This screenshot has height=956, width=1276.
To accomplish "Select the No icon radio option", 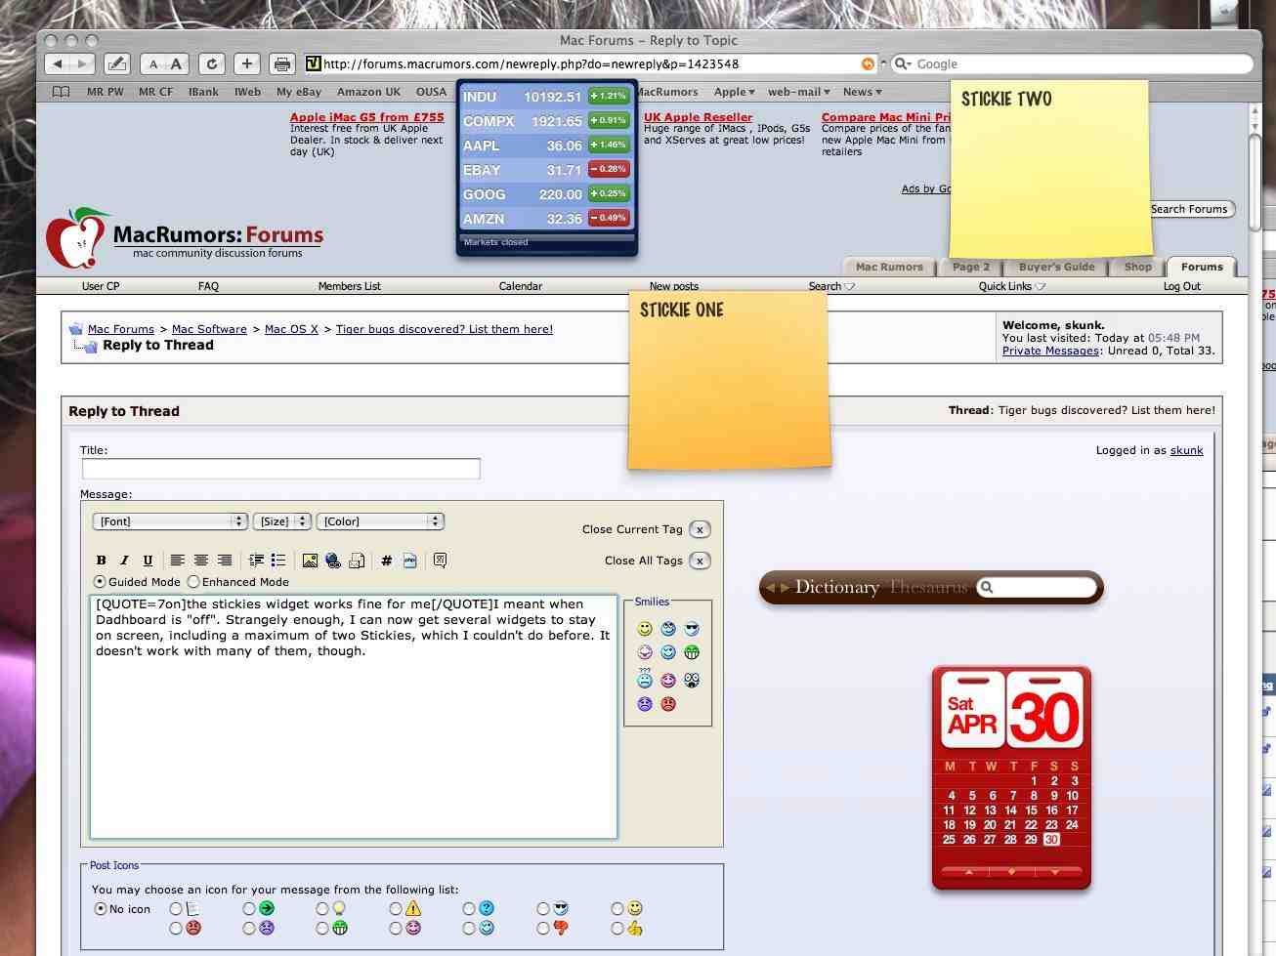I will pos(101,909).
